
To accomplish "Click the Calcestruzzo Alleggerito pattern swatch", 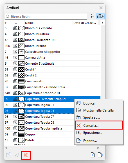I will point(21,52).
